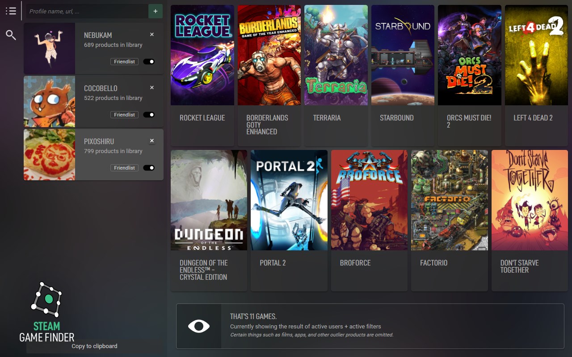
Task: Open the Terraria cover art
Action: 336,55
